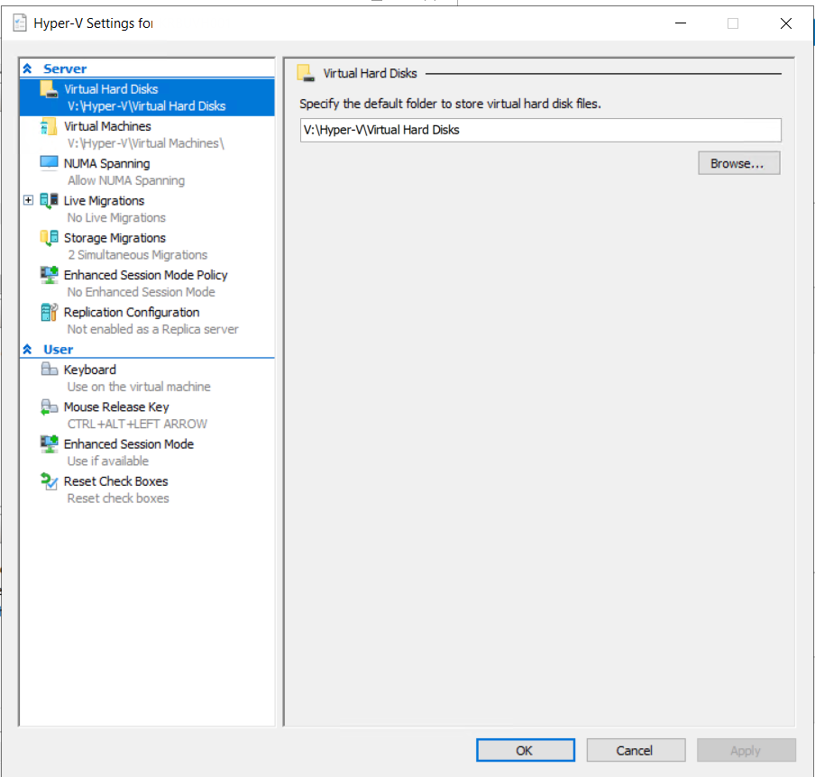Image resolution: width=815 pixels, height=777 pixels.
Task: Select the Keyboard user setting
Action: tap(147, 378)
